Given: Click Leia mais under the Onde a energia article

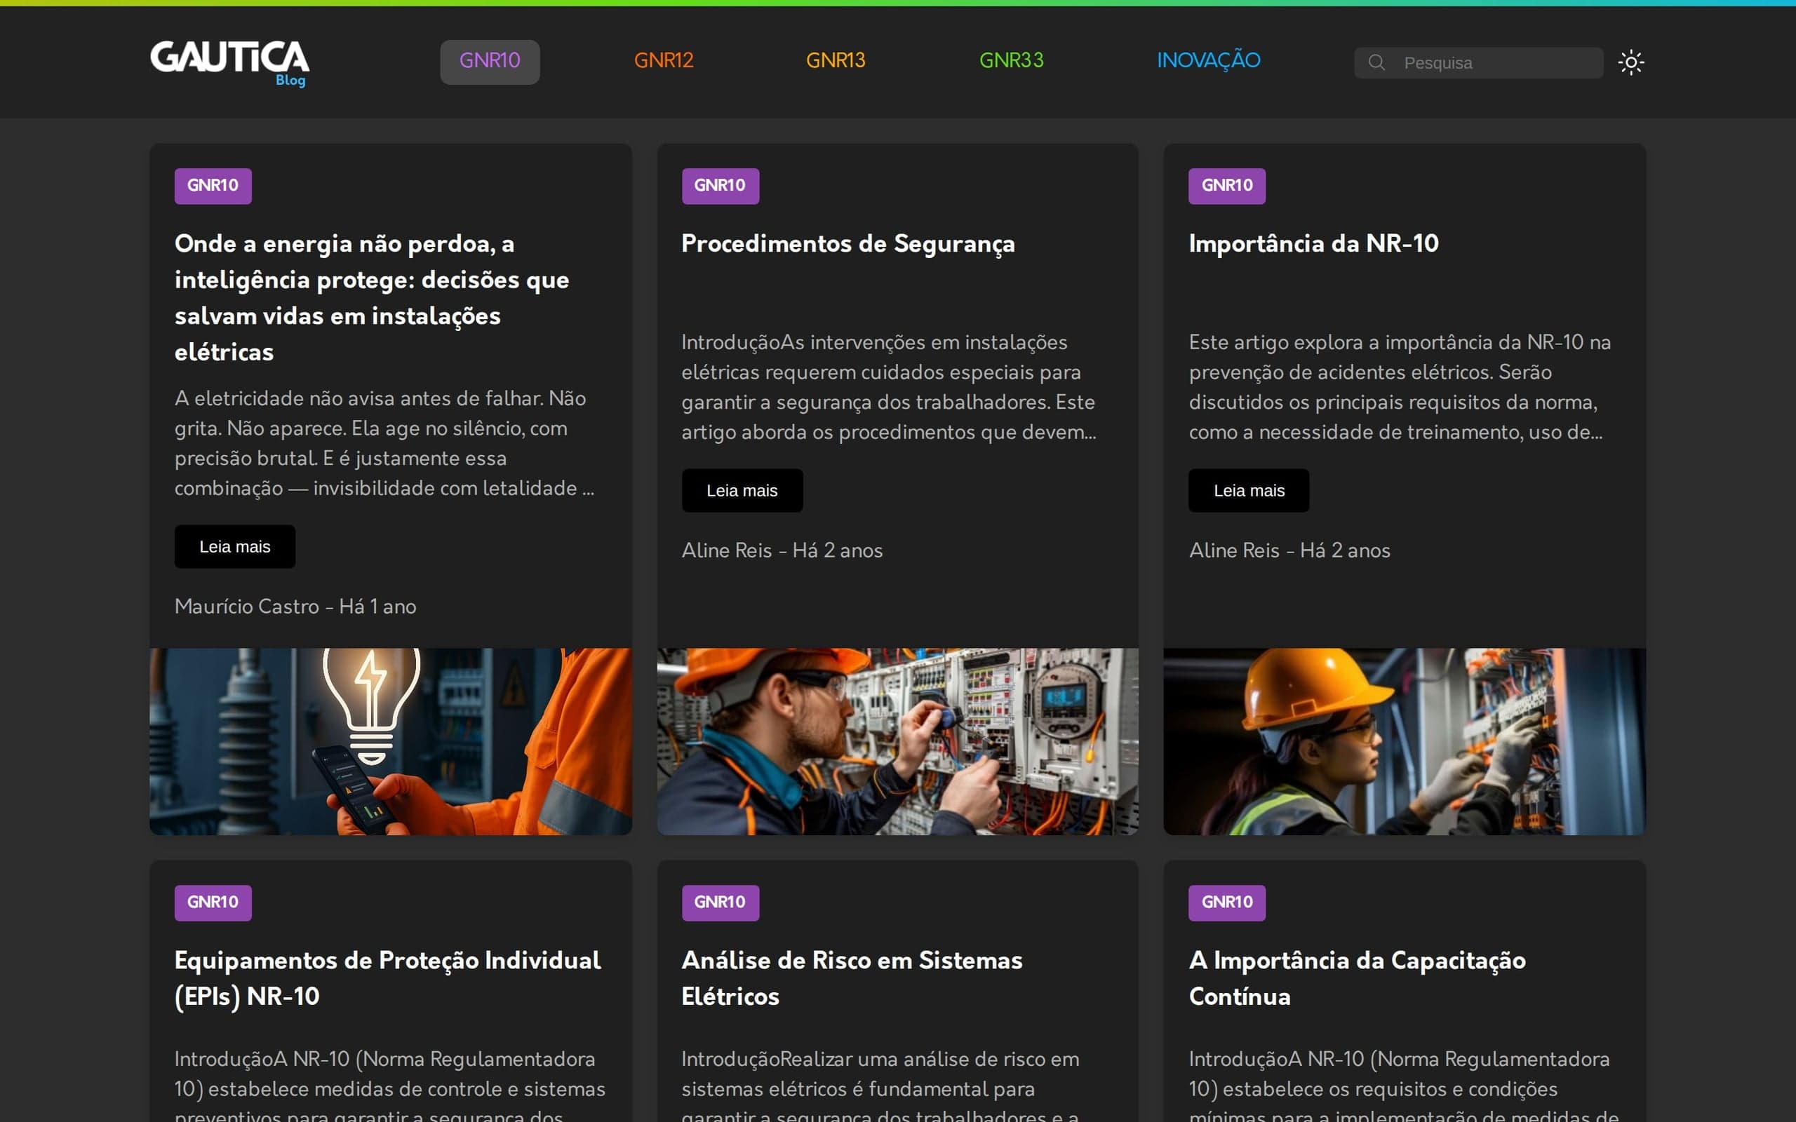Looking at the screenshot, I should pos(234,547).
